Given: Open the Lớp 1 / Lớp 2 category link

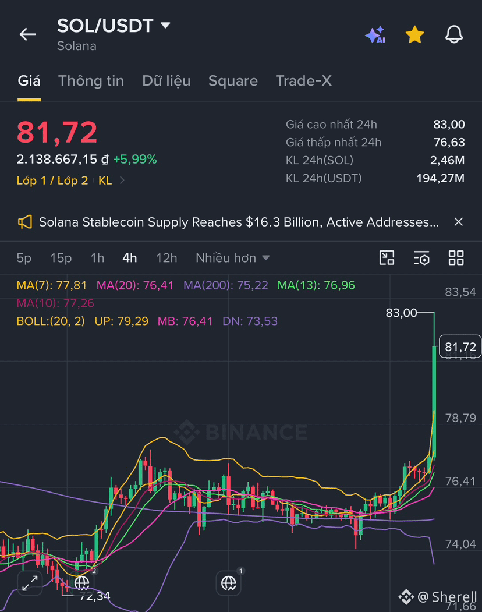Looking at the screenshot, I should click(x=52, y=181).
